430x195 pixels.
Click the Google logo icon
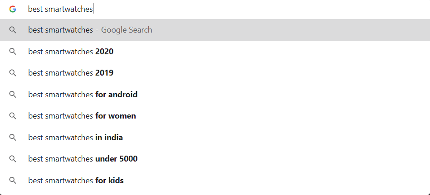pos(12,10)
